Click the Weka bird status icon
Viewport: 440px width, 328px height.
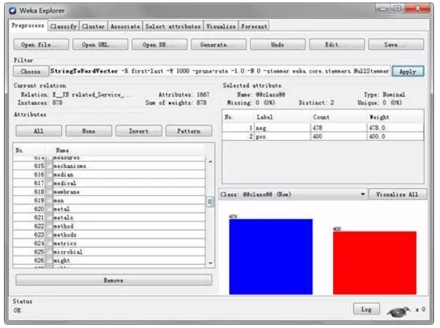click(399, 312)
